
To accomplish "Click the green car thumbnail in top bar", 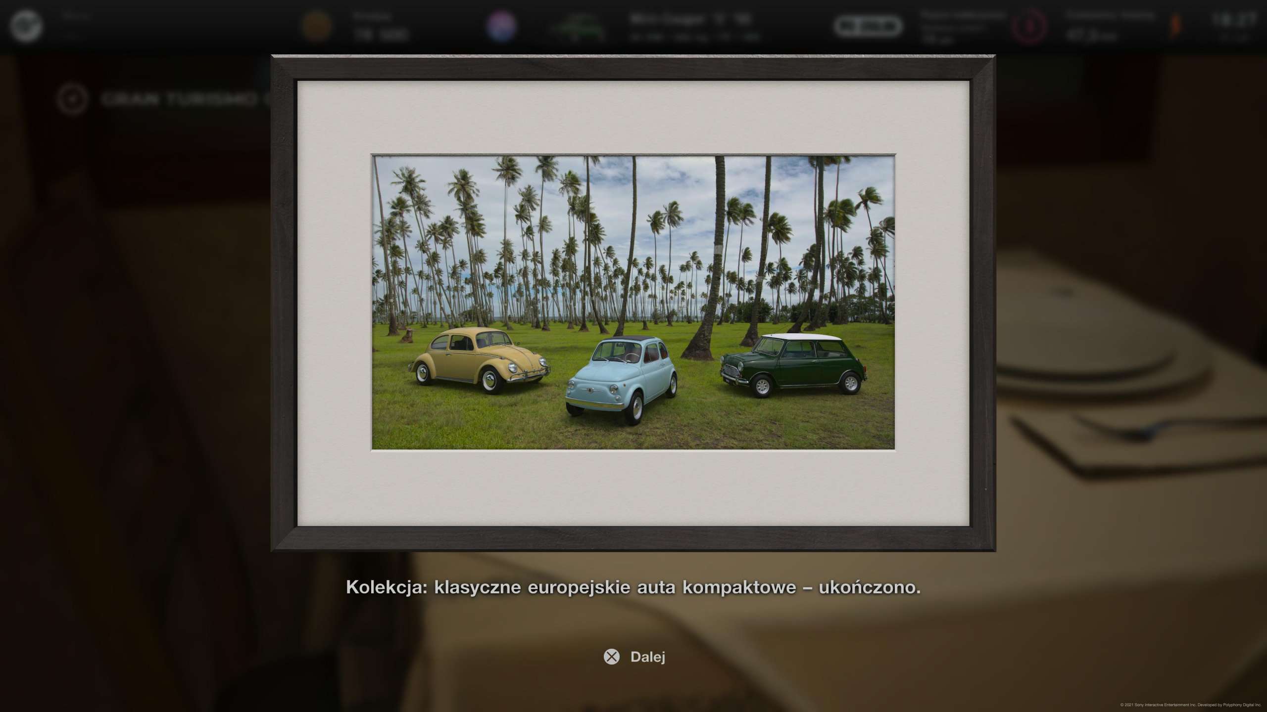I will [x=578, y=27].
